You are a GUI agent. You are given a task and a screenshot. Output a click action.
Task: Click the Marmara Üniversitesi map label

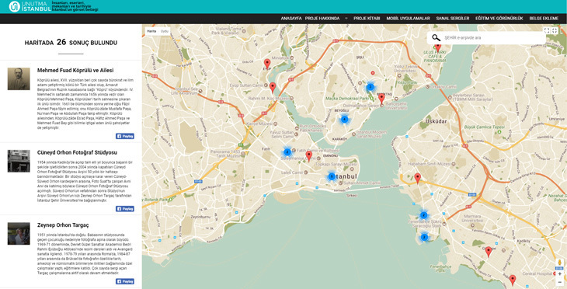tap(472, 218)
